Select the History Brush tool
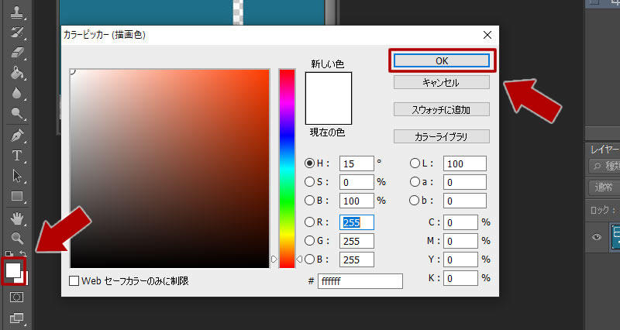Viewport: 620px width, 330px height. (x=16, y=33)
